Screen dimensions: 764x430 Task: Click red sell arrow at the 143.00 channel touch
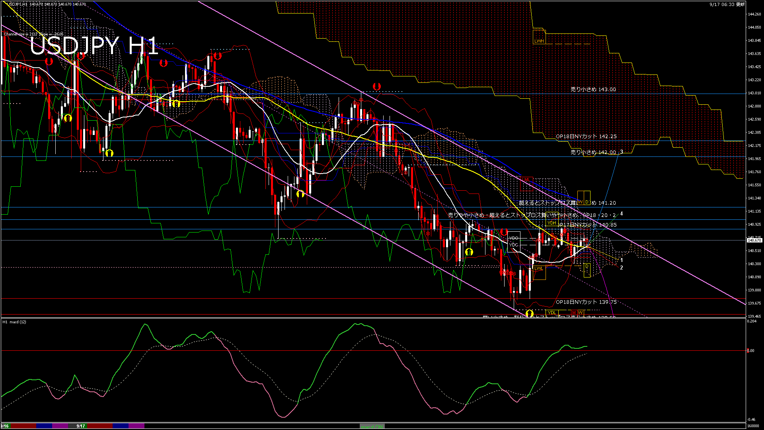(376, 86)
